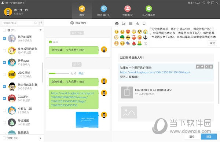This screenshot has width=220, height=142.
Task: Attach a file using the folder icon
Action: (131, 23)
